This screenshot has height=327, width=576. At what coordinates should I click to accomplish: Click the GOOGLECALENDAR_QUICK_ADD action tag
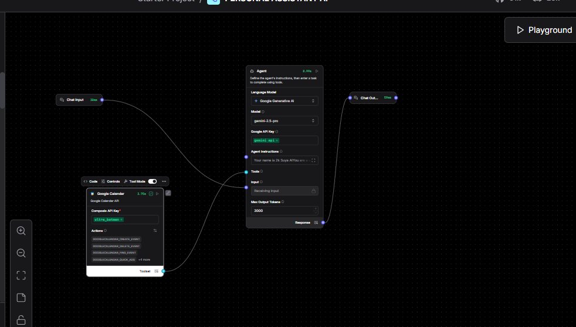pos(114,259)
